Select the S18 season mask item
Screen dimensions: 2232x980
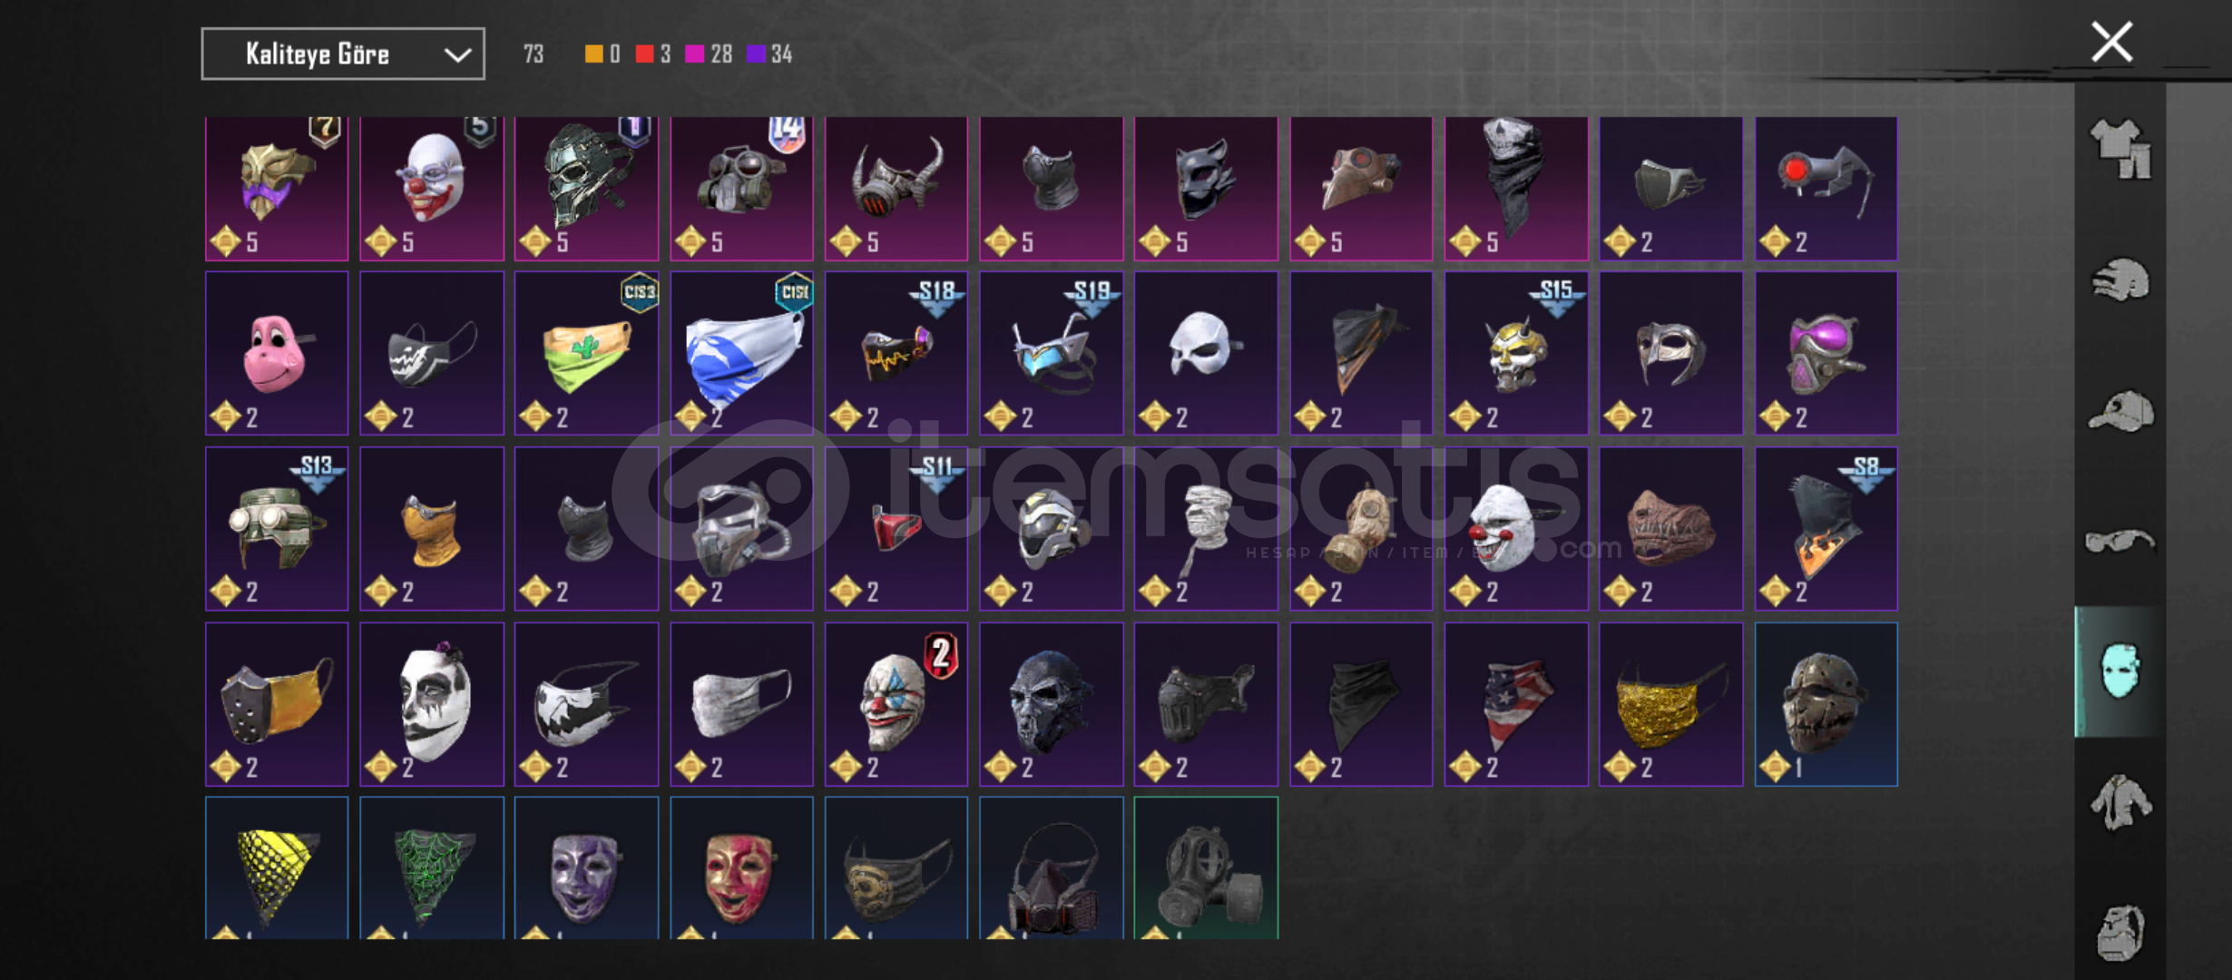pos(896,353)
